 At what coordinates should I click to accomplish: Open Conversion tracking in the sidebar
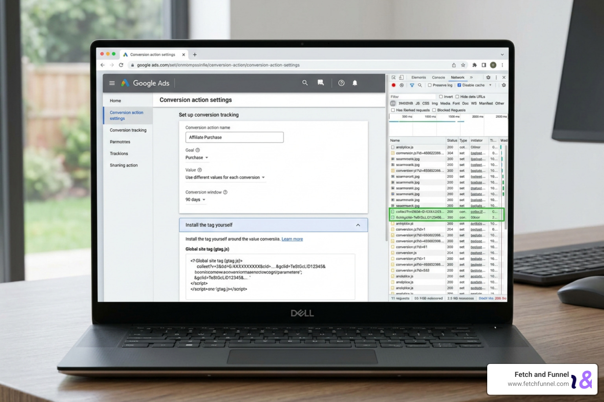click(x=128, y=130)
